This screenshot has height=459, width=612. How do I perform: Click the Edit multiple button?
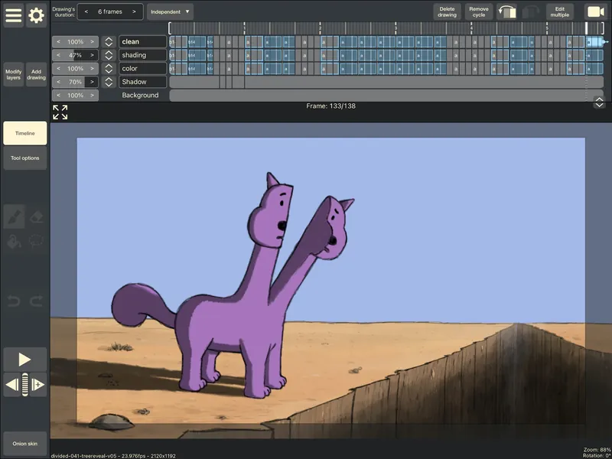tap(558, 10)
